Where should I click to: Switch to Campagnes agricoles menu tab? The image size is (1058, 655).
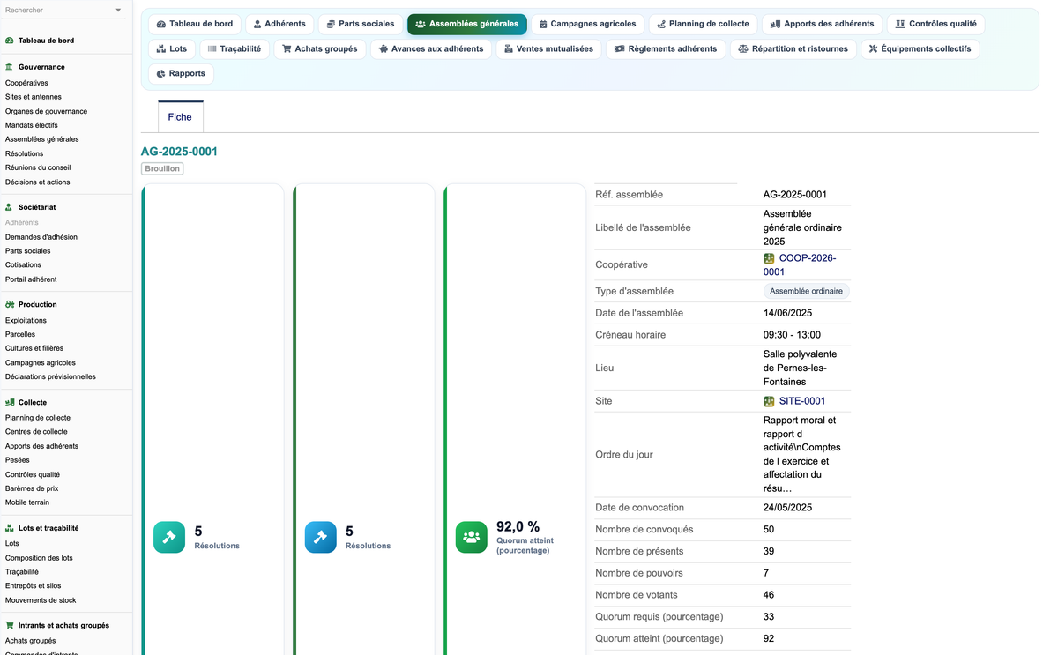(x=586, y=24)
